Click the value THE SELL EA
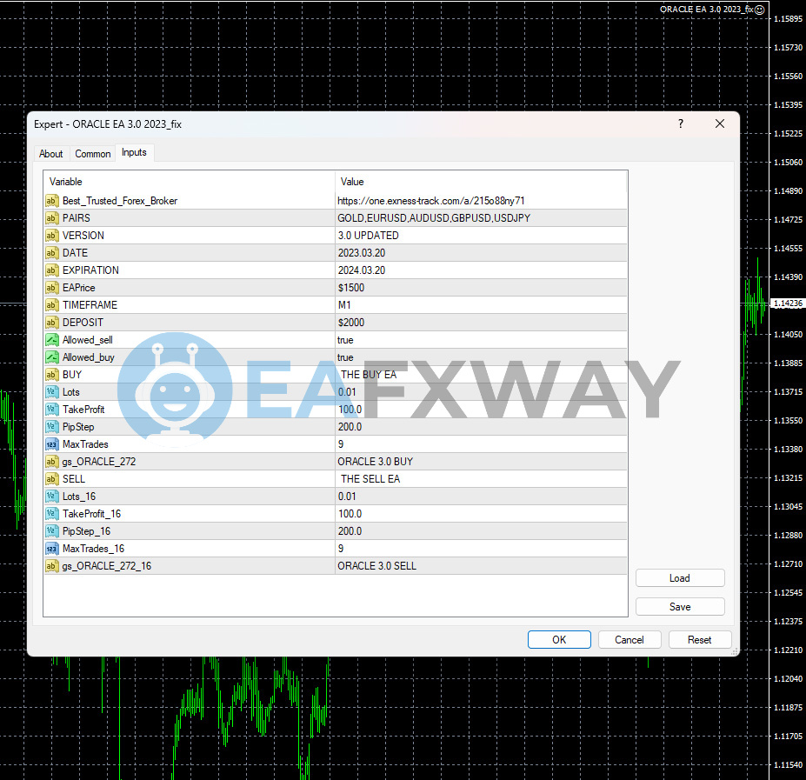Image resolution: width=806 pixels, height=780 pixels. click(370, 479)
